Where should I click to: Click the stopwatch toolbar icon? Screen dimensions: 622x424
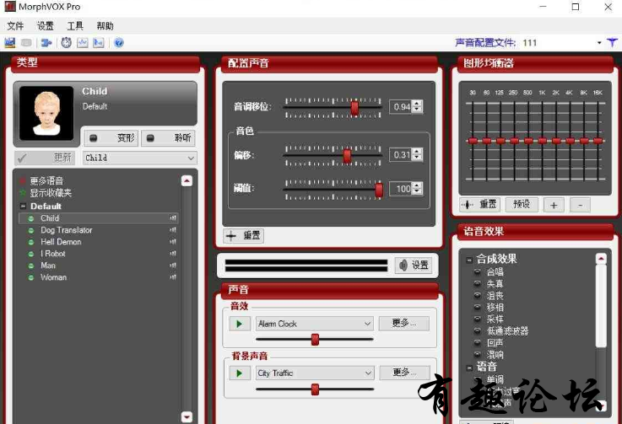[66, 42]
